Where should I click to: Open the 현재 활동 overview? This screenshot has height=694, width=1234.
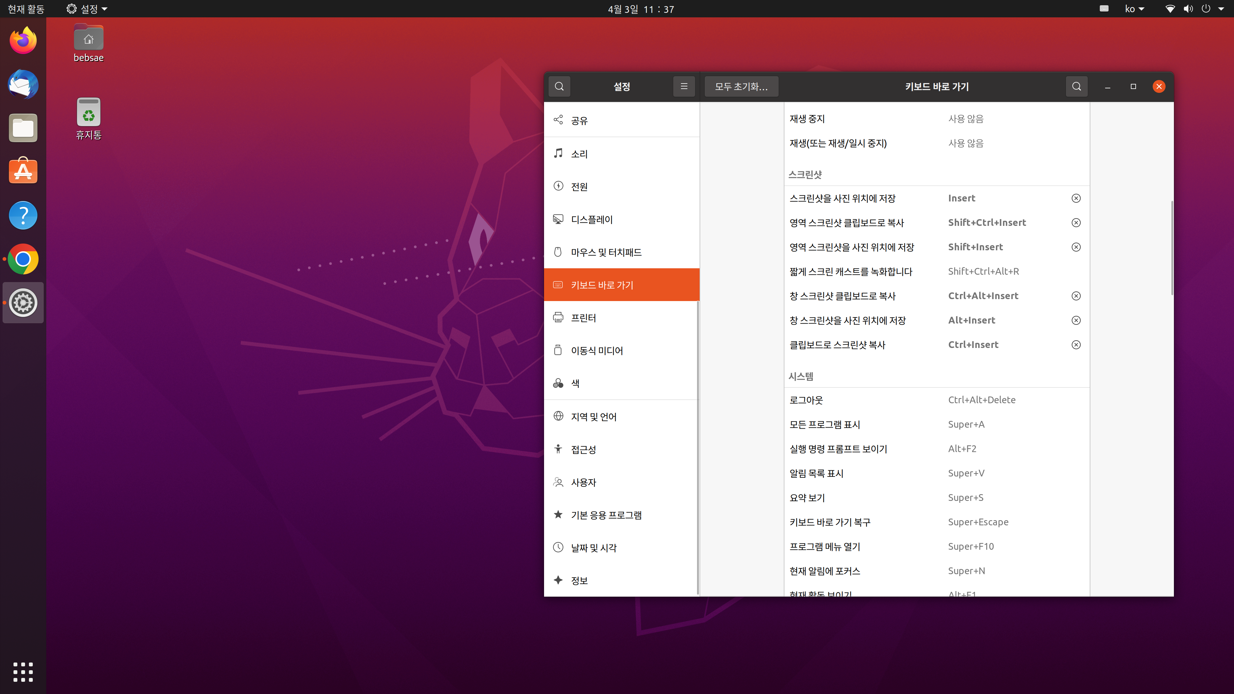pos(26,9)
